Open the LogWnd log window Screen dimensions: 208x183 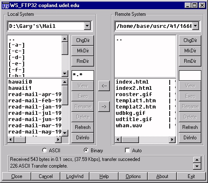coord(75,176)
